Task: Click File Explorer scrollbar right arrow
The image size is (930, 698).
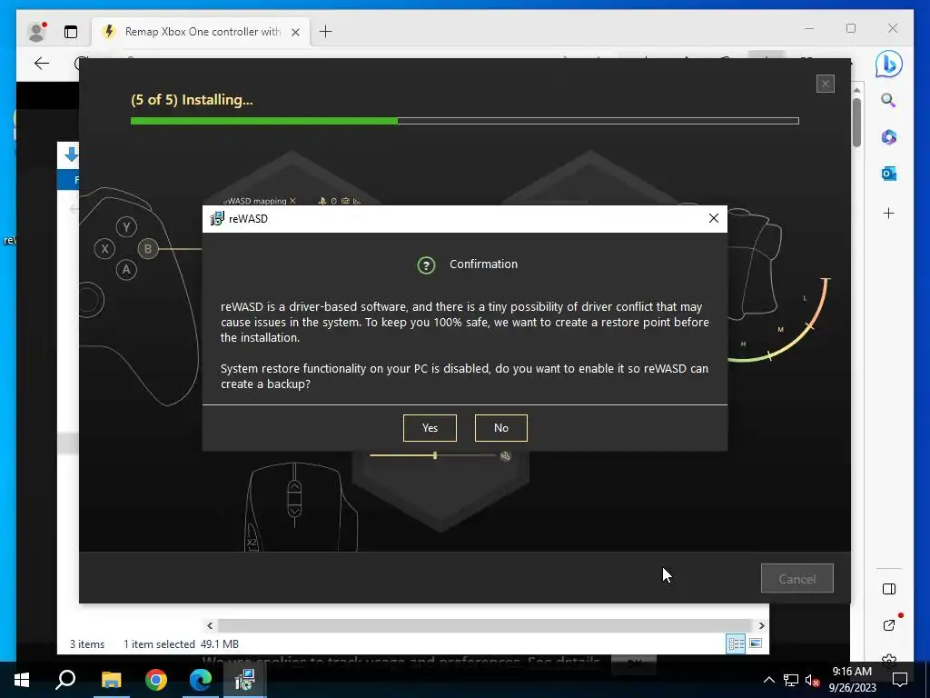Action: point(762,625)
